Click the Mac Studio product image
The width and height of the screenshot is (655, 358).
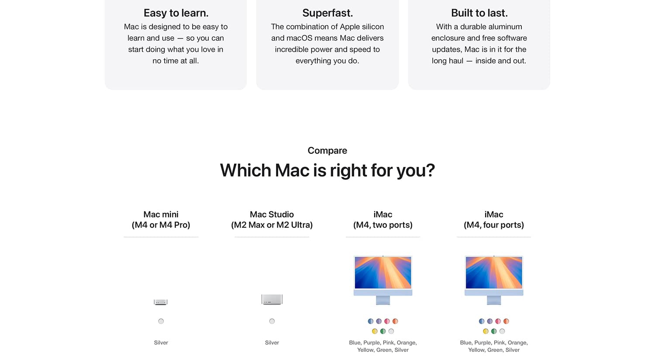point(272,299)
